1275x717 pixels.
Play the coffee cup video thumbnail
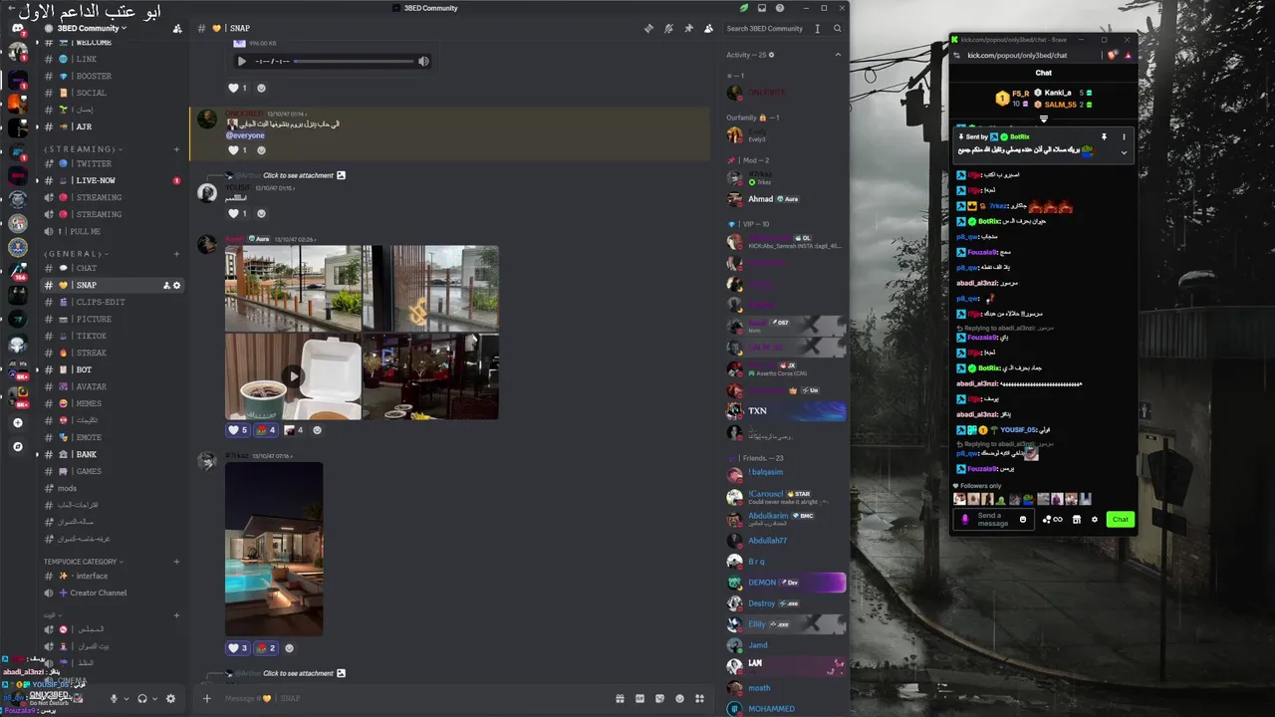pyautogui.click(x=293, y=376)
